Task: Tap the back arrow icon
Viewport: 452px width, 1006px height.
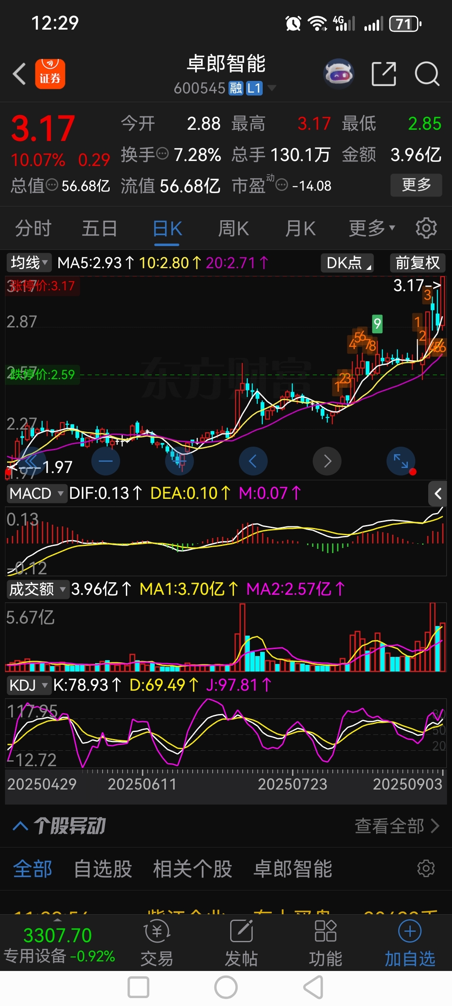Action: 19,74
